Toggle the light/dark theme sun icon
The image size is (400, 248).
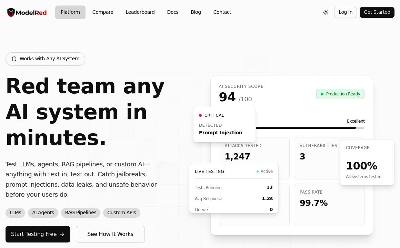point(326,12)
